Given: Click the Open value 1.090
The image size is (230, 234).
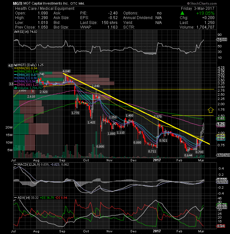Looking at the screenshot, I should tap(43, 13).
